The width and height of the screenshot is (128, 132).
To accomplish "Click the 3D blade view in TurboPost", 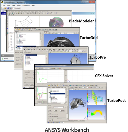I will click(x=78, y=105).
